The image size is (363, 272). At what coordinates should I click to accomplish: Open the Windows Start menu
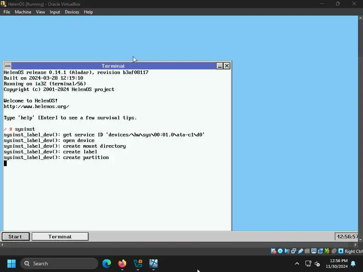(11, 263)
